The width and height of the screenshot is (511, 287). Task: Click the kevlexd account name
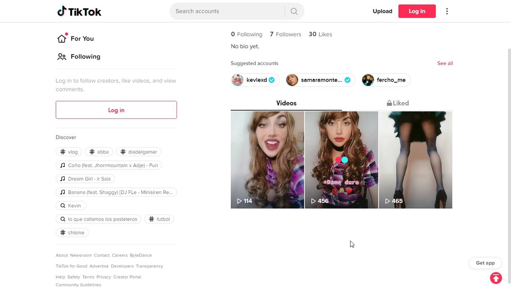(x=257, y=80)
